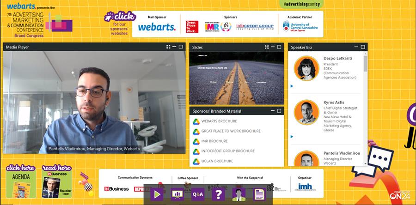Click the Drive icon beside INFOCREDIT GROUP BROCHURE
This screenshot has height=205, width=416.
[196, 151]
